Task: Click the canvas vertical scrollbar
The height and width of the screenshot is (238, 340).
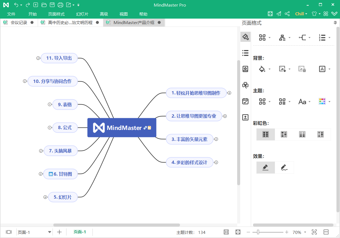Action: (x=239, y=123)
